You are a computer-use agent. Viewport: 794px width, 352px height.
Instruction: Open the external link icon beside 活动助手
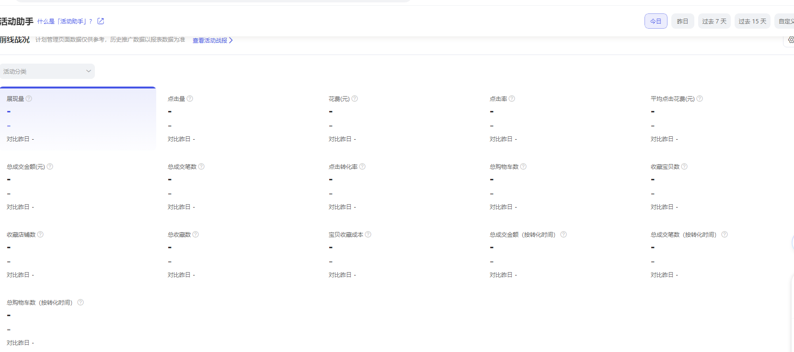(x=101, y=21)
